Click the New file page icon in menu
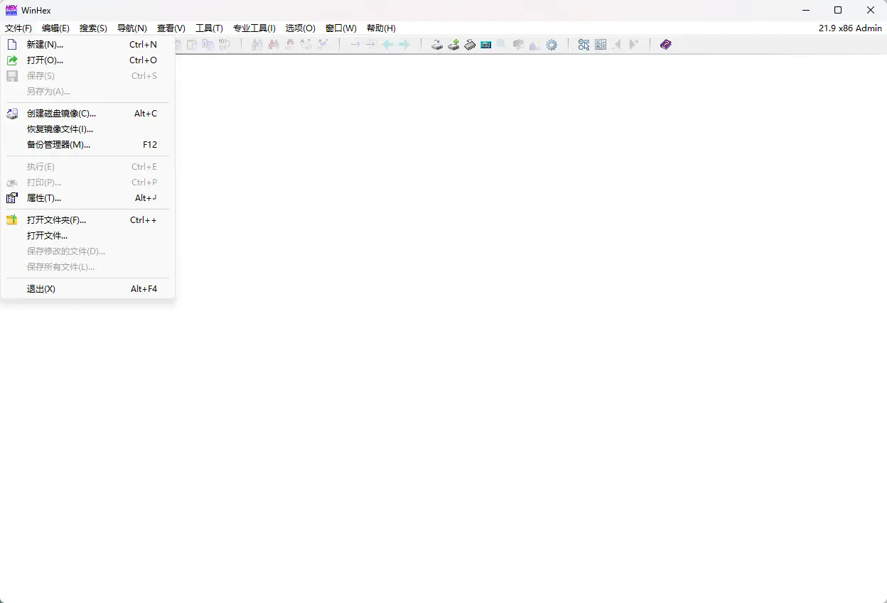 (12, 44)
